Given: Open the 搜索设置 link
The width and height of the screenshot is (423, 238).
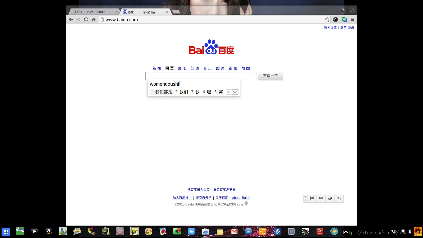Looking at the screenshot, I should point(330,28).
